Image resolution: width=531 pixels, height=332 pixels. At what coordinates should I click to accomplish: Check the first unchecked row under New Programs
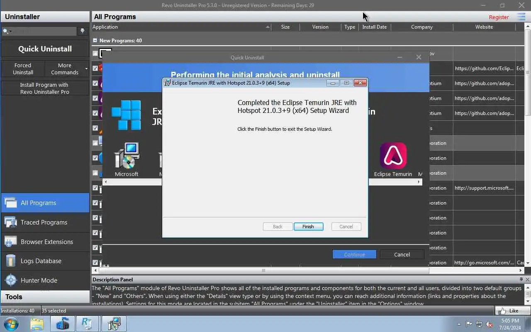[95, 53]
